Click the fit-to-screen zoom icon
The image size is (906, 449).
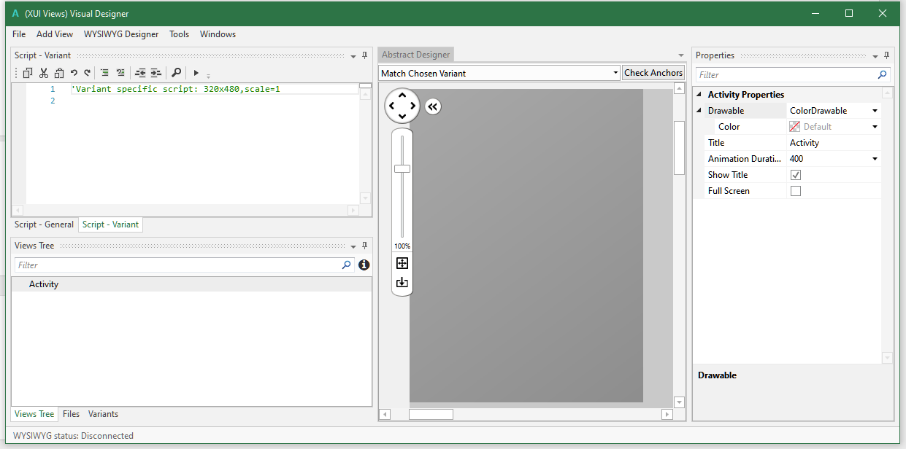pyautogui.click(x=402, y=263)
